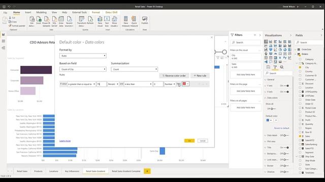Click Copy in the Clipboard group
325x182 pixels.
tap(13, 22)
